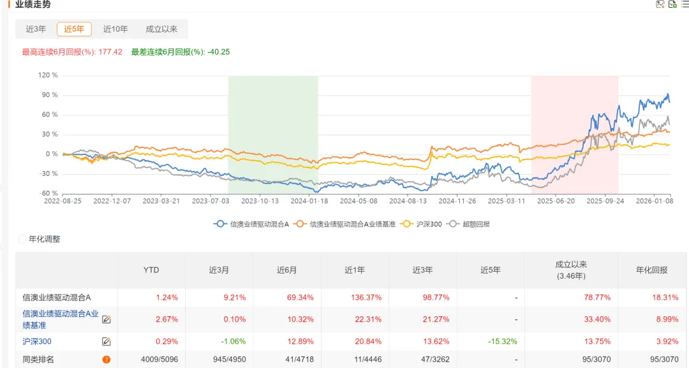Open the 同类排名 orange help icon
Viewport: 689px width, 368px height.
pyautogui.click(x=107, y=360)
